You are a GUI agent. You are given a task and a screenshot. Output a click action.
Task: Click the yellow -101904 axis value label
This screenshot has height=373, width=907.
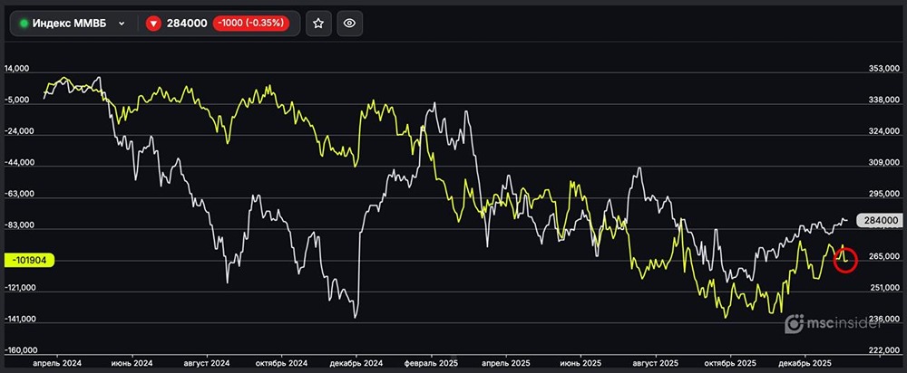[29, 260]
